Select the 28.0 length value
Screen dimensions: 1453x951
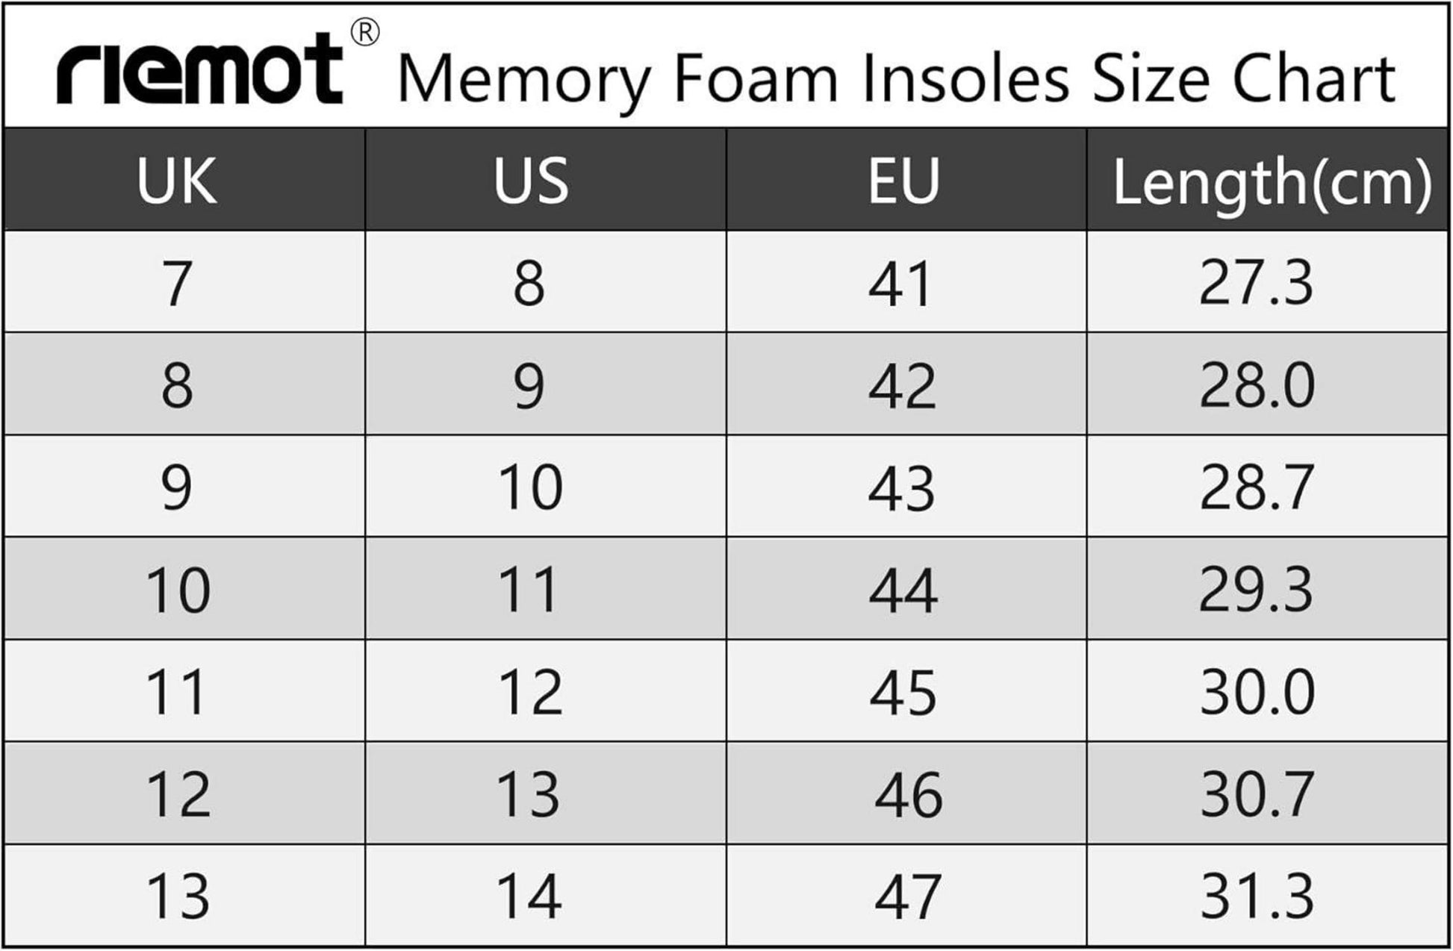tap(1257, 386)
